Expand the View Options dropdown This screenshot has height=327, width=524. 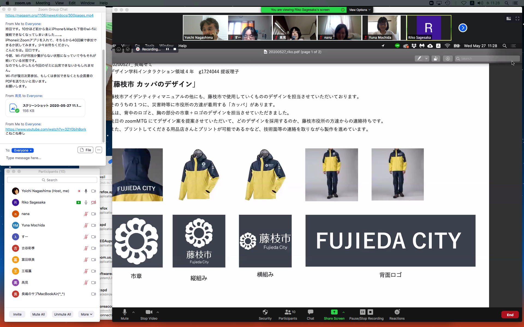[x=360, y=10]
